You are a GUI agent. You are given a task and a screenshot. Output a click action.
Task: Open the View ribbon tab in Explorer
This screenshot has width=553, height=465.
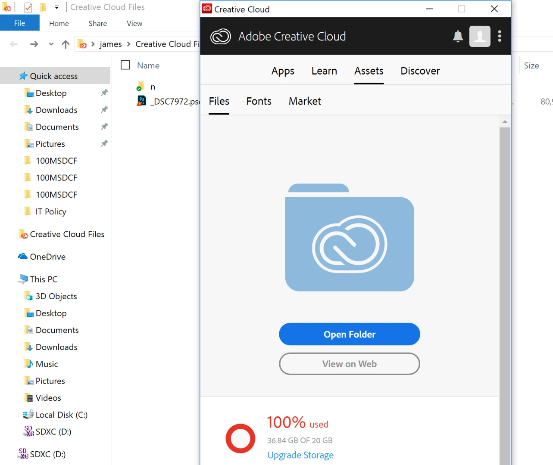(x=134, y=24)
